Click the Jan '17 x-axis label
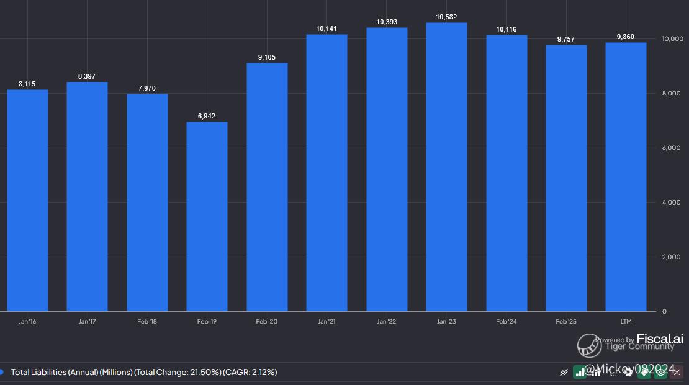Viewport: 689px width, 385px height. 87,321
